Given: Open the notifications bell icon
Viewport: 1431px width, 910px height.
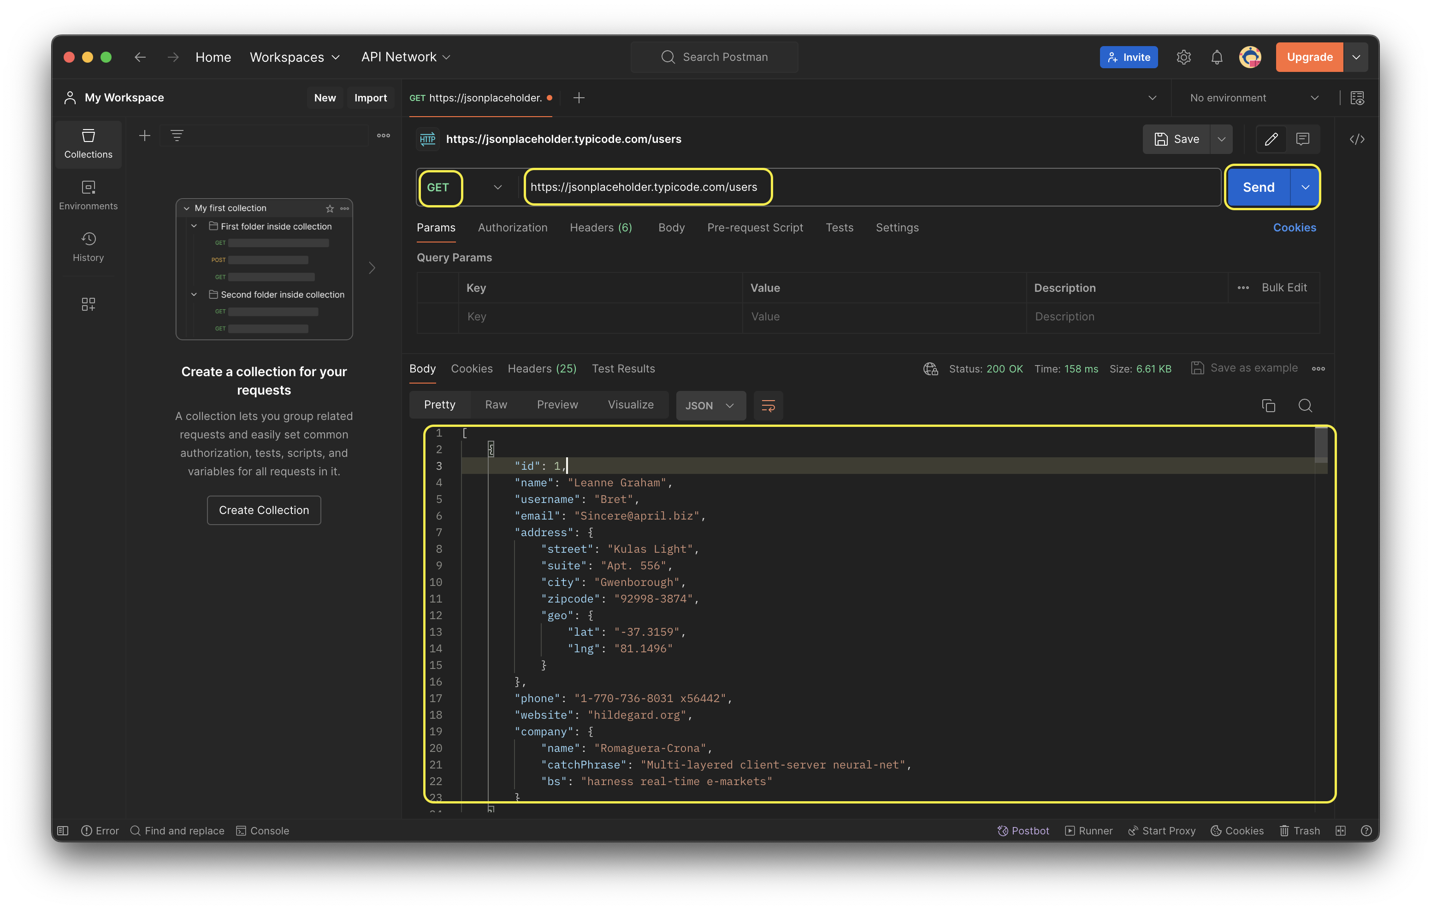Looking at the screenshot, I should pyautogui.click(x=1217, y=57).
